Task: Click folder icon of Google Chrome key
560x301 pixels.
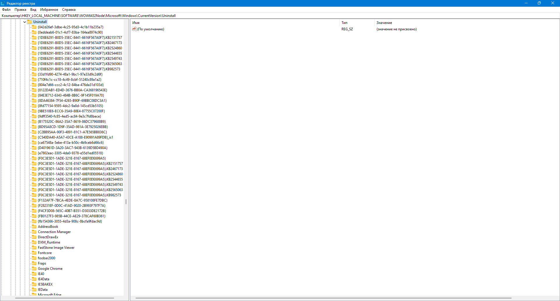Action: (x=34, y=269)
